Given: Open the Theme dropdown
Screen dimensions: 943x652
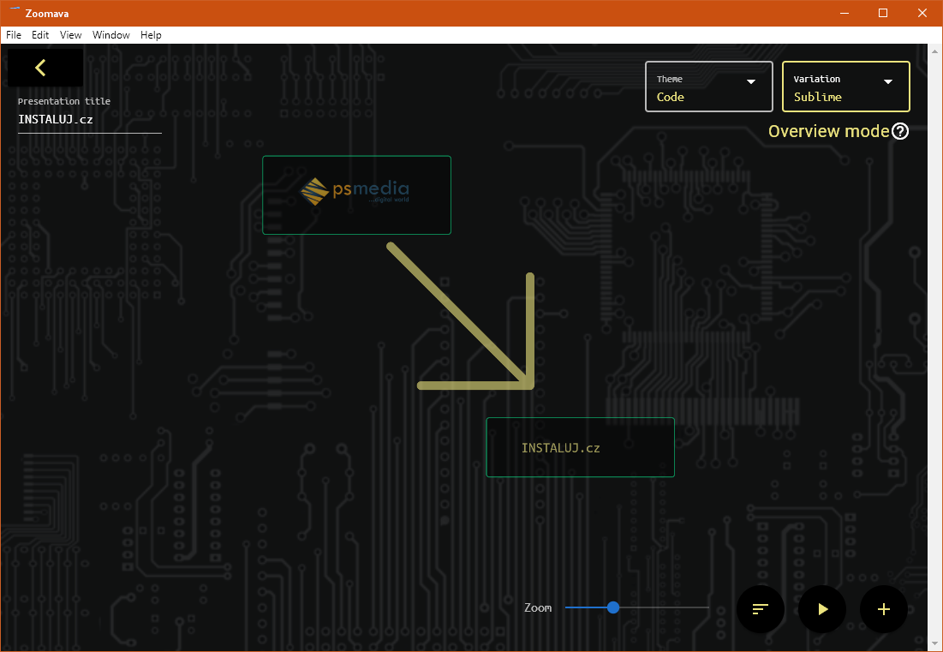Looking at the screenshot, I should 709,87.
